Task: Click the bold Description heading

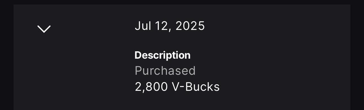Action: 163,55
